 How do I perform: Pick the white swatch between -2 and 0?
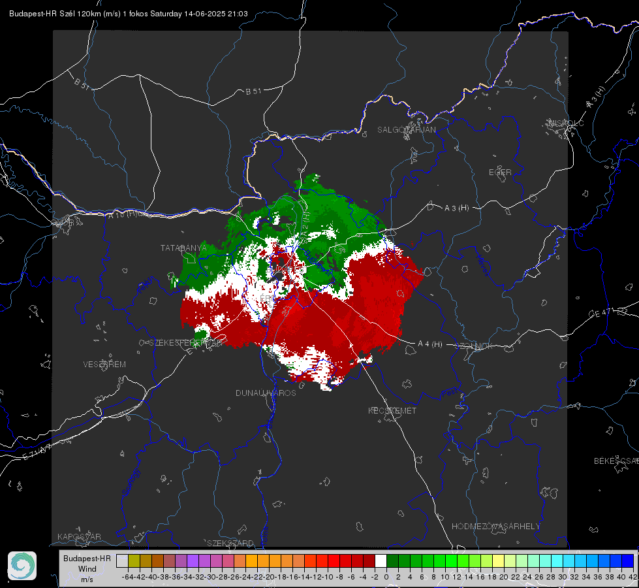pyautogui.click(x=381, y=561)
